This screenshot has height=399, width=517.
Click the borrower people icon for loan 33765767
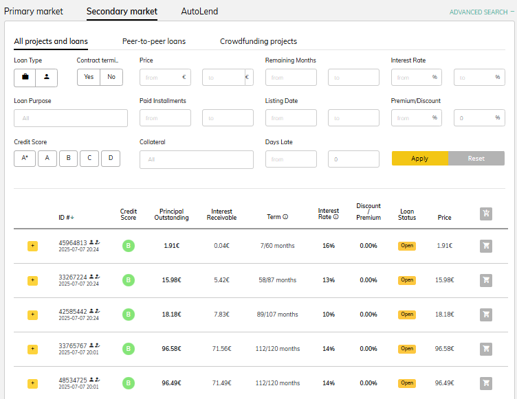(x=95, y=345)
